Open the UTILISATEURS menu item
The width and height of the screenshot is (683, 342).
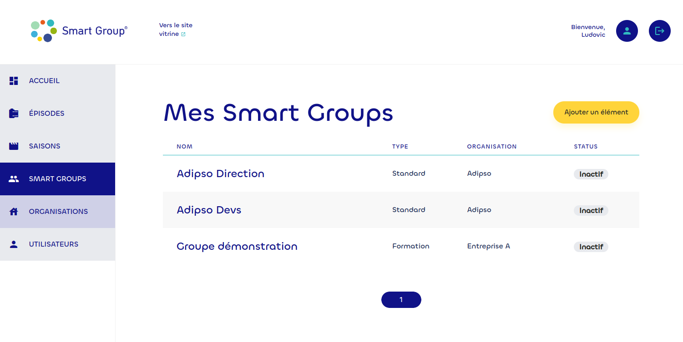pos(57,244)
